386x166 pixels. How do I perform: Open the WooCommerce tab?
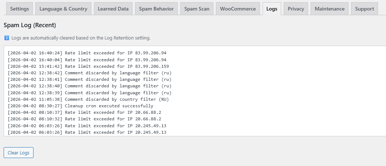pyautogui.click(x=237, y=9)
